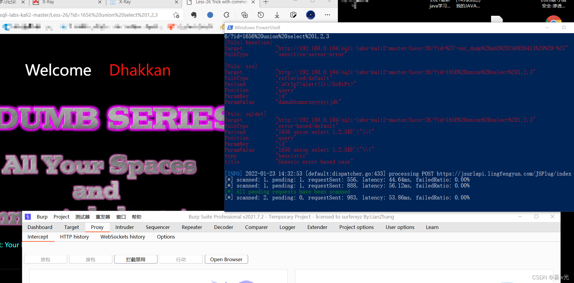Viewport: 574px width, 283px height.
Task: Close the Less-26 Trick browser tab
Action: coord(253,2)
